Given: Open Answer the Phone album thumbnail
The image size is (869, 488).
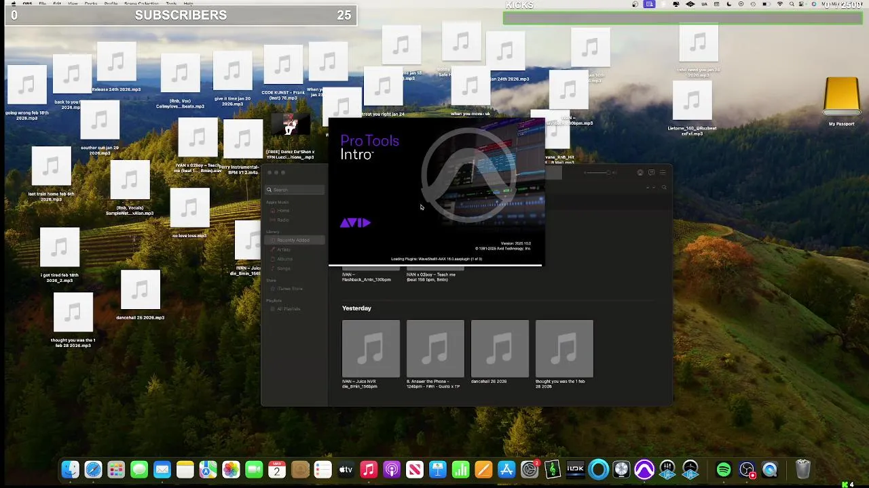Looking at the screenshot, I should click(435, 348).
